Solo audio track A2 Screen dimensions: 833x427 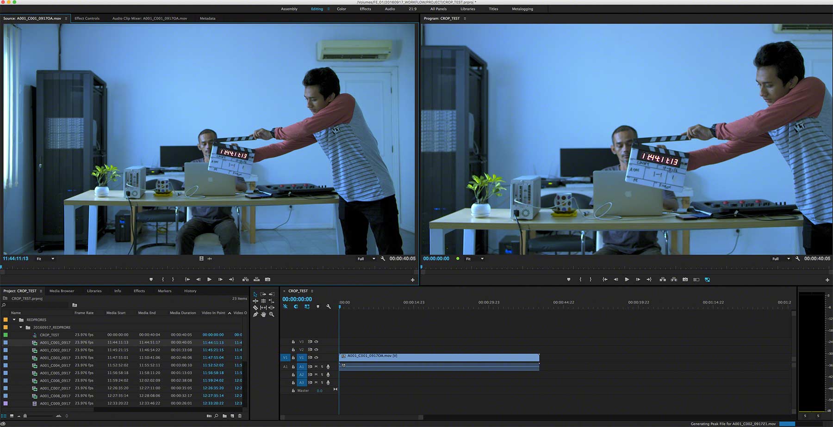click(322, 375)
